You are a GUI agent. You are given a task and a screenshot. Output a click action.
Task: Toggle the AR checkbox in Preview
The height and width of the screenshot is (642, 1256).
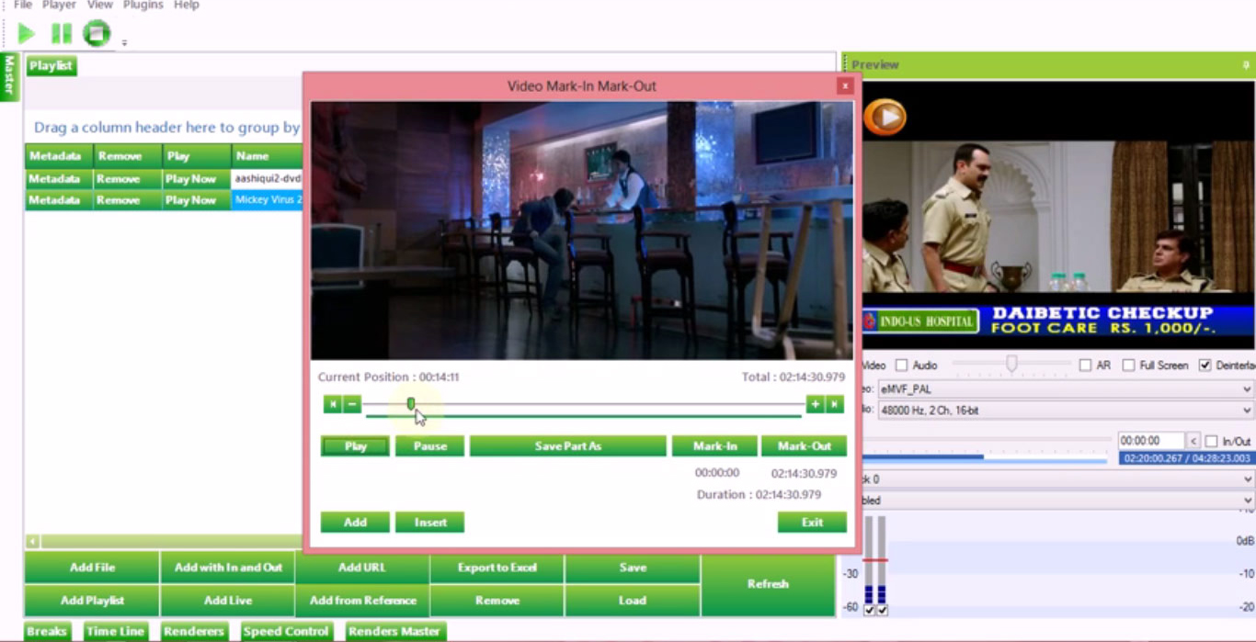tap(1085, 366)
